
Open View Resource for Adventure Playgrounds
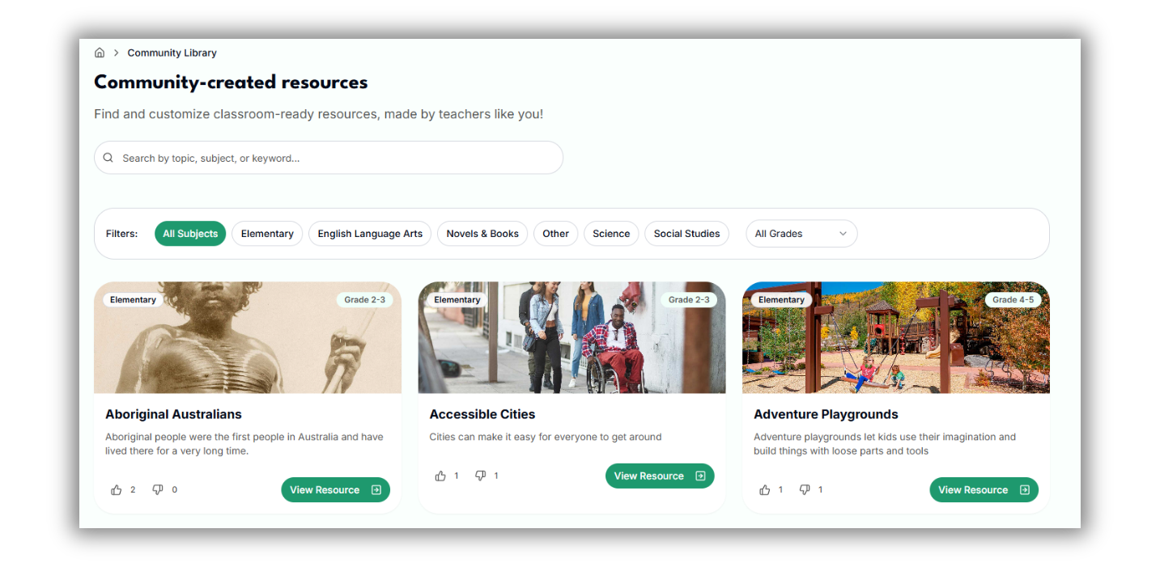pyautogui.click(x=984, y=490)
